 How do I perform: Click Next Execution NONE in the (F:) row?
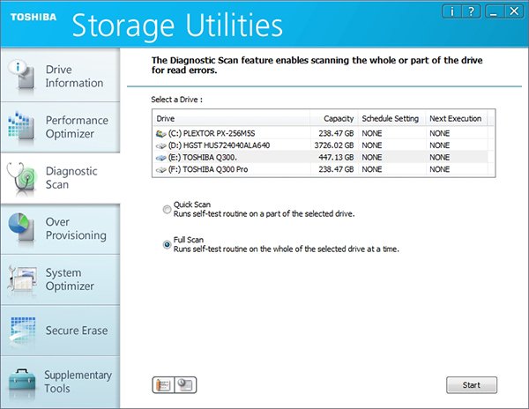click(440, 169)
